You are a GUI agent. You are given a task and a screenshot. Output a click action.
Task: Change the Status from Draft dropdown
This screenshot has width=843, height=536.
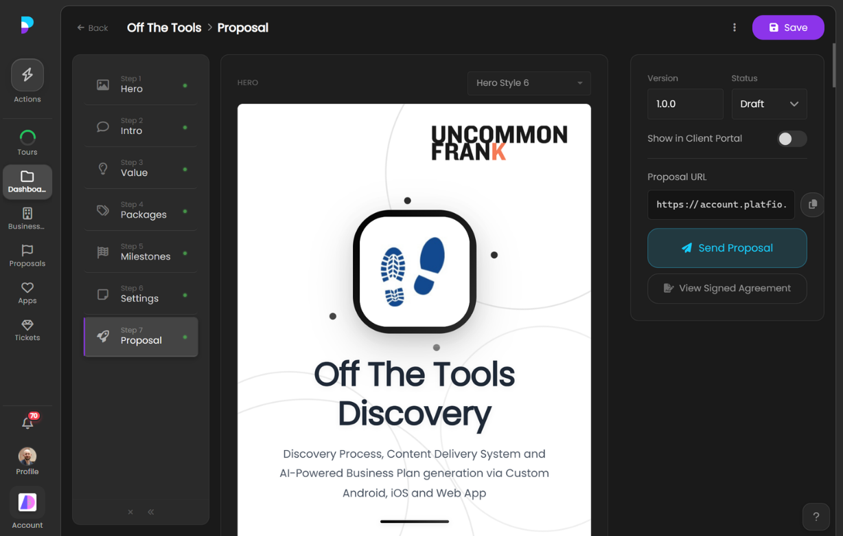(769, 104)
